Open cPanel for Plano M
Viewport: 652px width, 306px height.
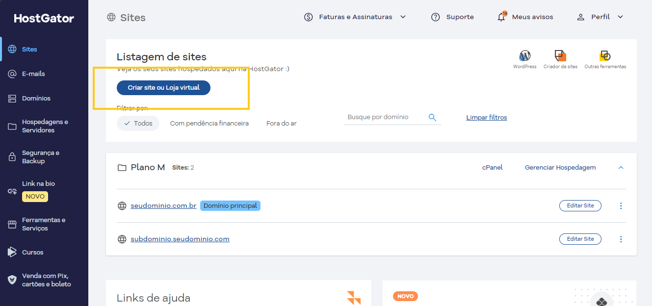pos(493,168)
